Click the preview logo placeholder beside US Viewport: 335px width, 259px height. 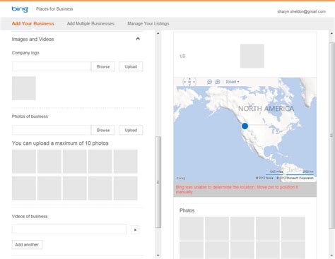tap(252, 56)
